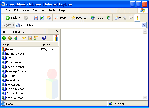Select the My Portal entry
This screenshot has height=108, width=149.
coord(12,76)
